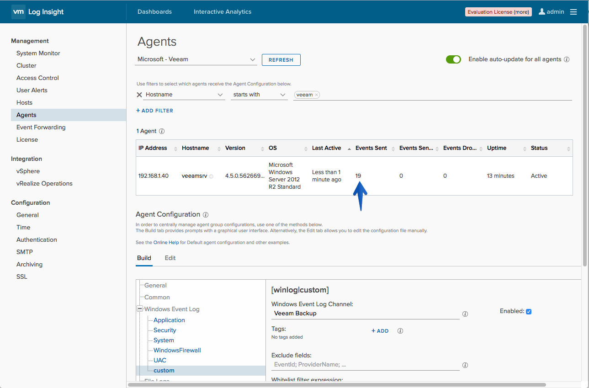
Task: Open User Alerts in sidebar
Action: (32, 90)
